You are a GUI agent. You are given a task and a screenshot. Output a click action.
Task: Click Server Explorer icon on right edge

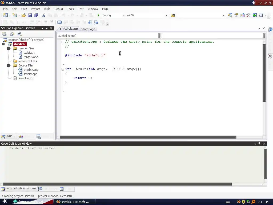click(270, 29)
